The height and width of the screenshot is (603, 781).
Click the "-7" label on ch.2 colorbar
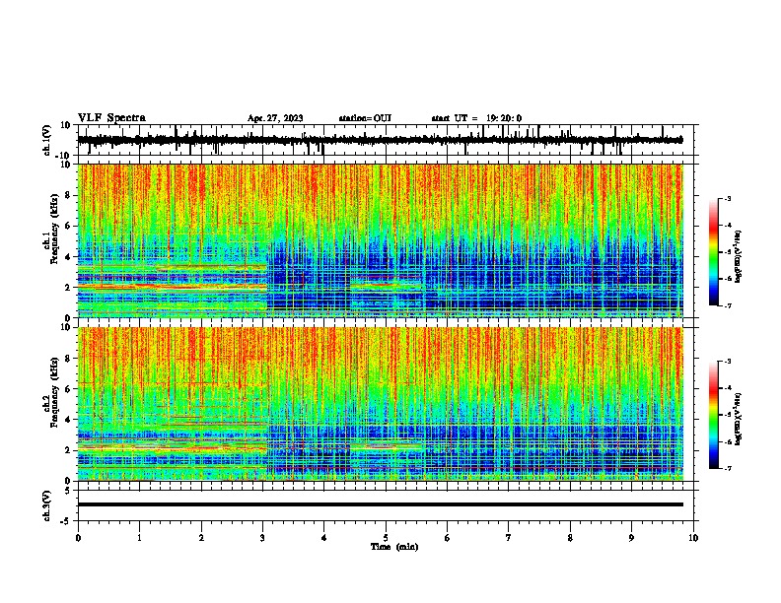pos(727,468)
